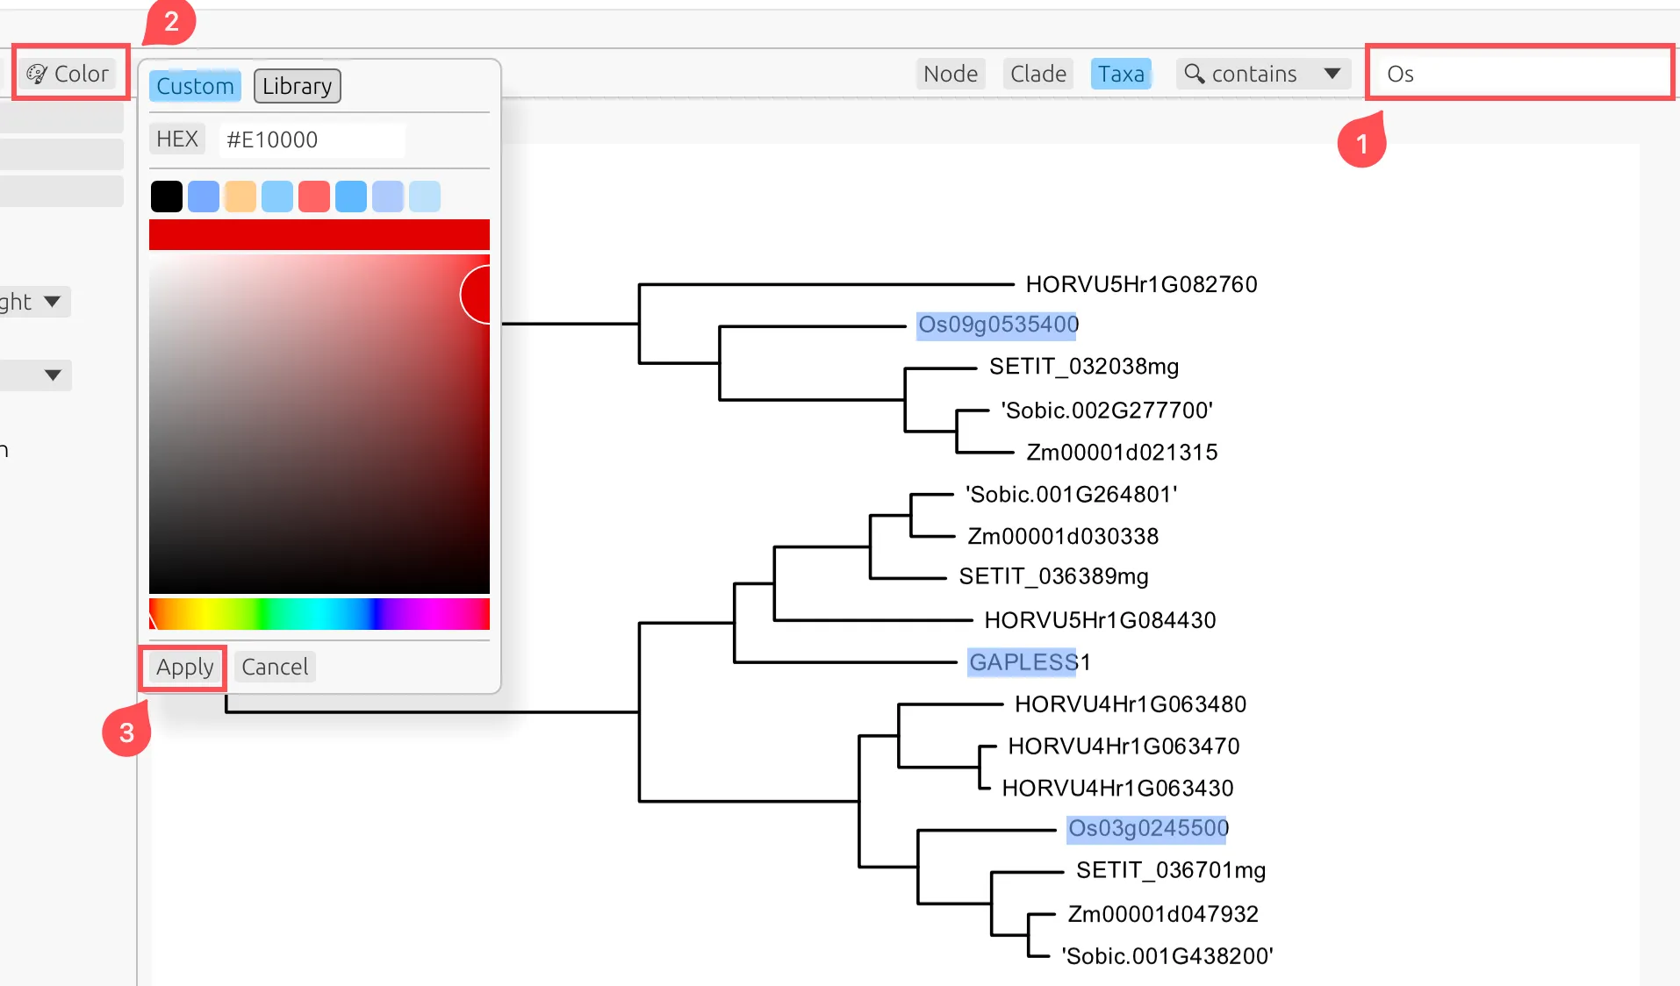Click the search magnifier contains selector
Viewport: 1680px width, 986px height.
[1242, 74]
